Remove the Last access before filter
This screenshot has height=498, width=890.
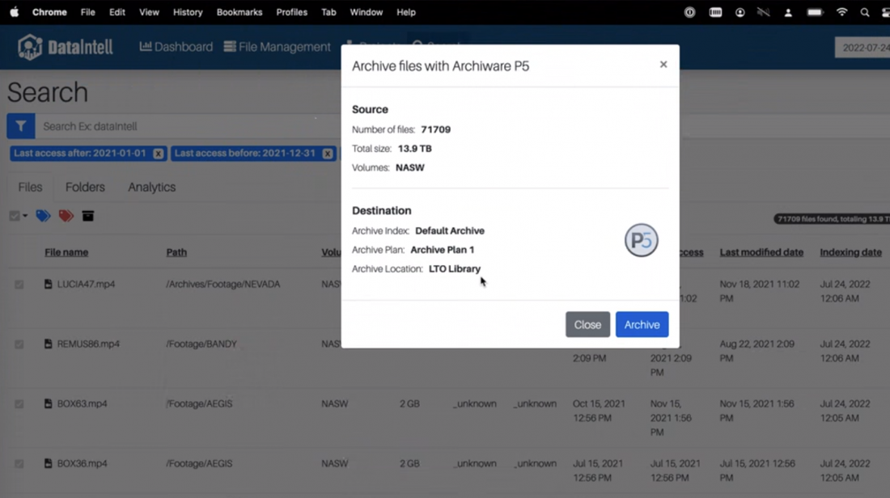328,154
